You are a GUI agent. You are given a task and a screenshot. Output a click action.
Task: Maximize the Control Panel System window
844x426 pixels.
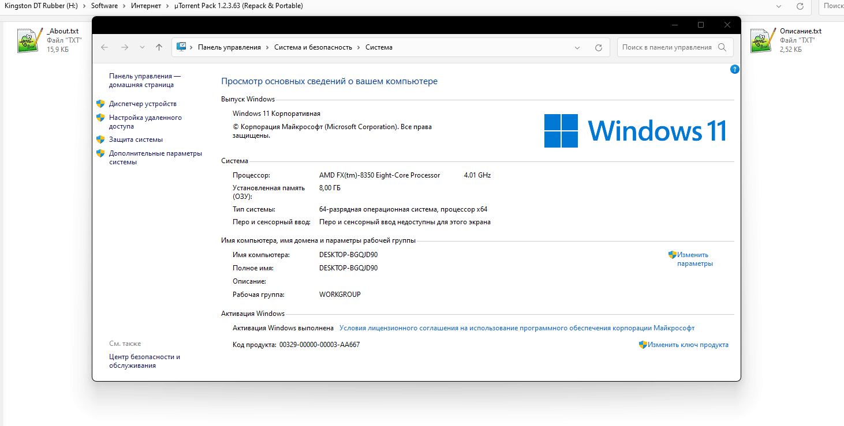click(x=701, y=25)
